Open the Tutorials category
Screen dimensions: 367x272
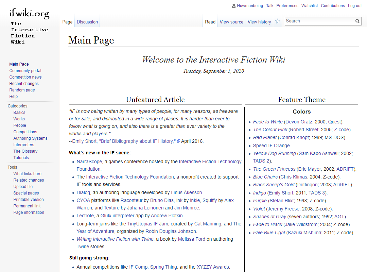(21, 158)
